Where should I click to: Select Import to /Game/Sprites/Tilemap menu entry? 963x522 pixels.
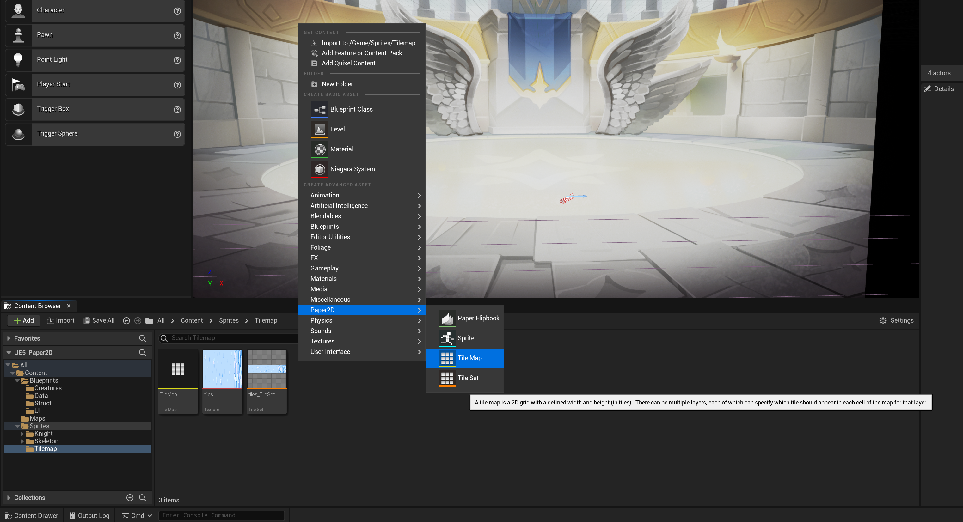(362, 43)
